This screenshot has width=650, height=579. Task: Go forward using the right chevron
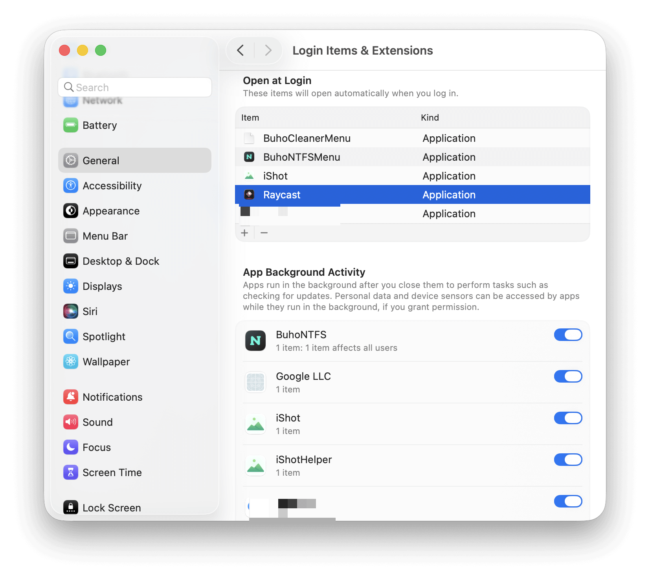(x=268, y=50)
